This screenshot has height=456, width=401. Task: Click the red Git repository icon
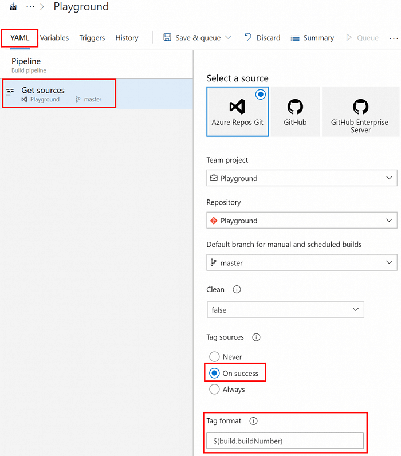click(214, 221)
